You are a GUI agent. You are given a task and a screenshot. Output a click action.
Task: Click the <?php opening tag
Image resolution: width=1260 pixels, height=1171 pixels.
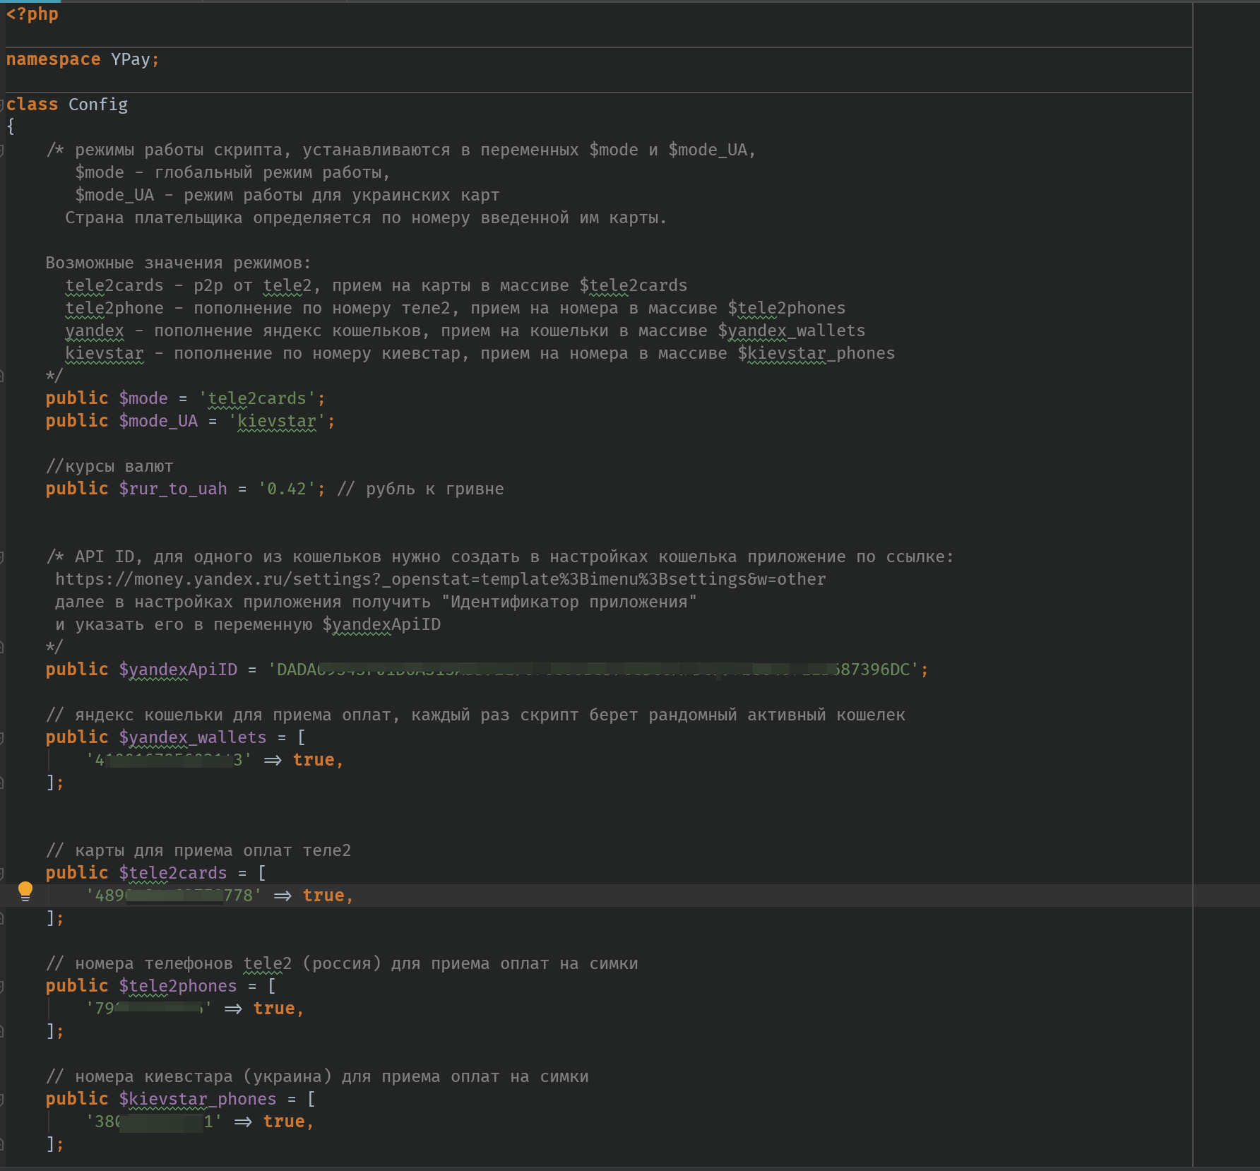pos(32,14)
